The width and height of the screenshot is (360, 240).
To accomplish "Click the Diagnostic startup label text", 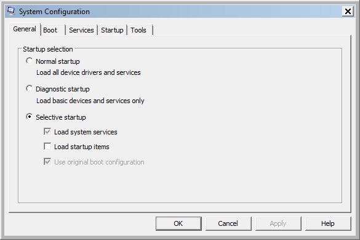I will [63, 89].
